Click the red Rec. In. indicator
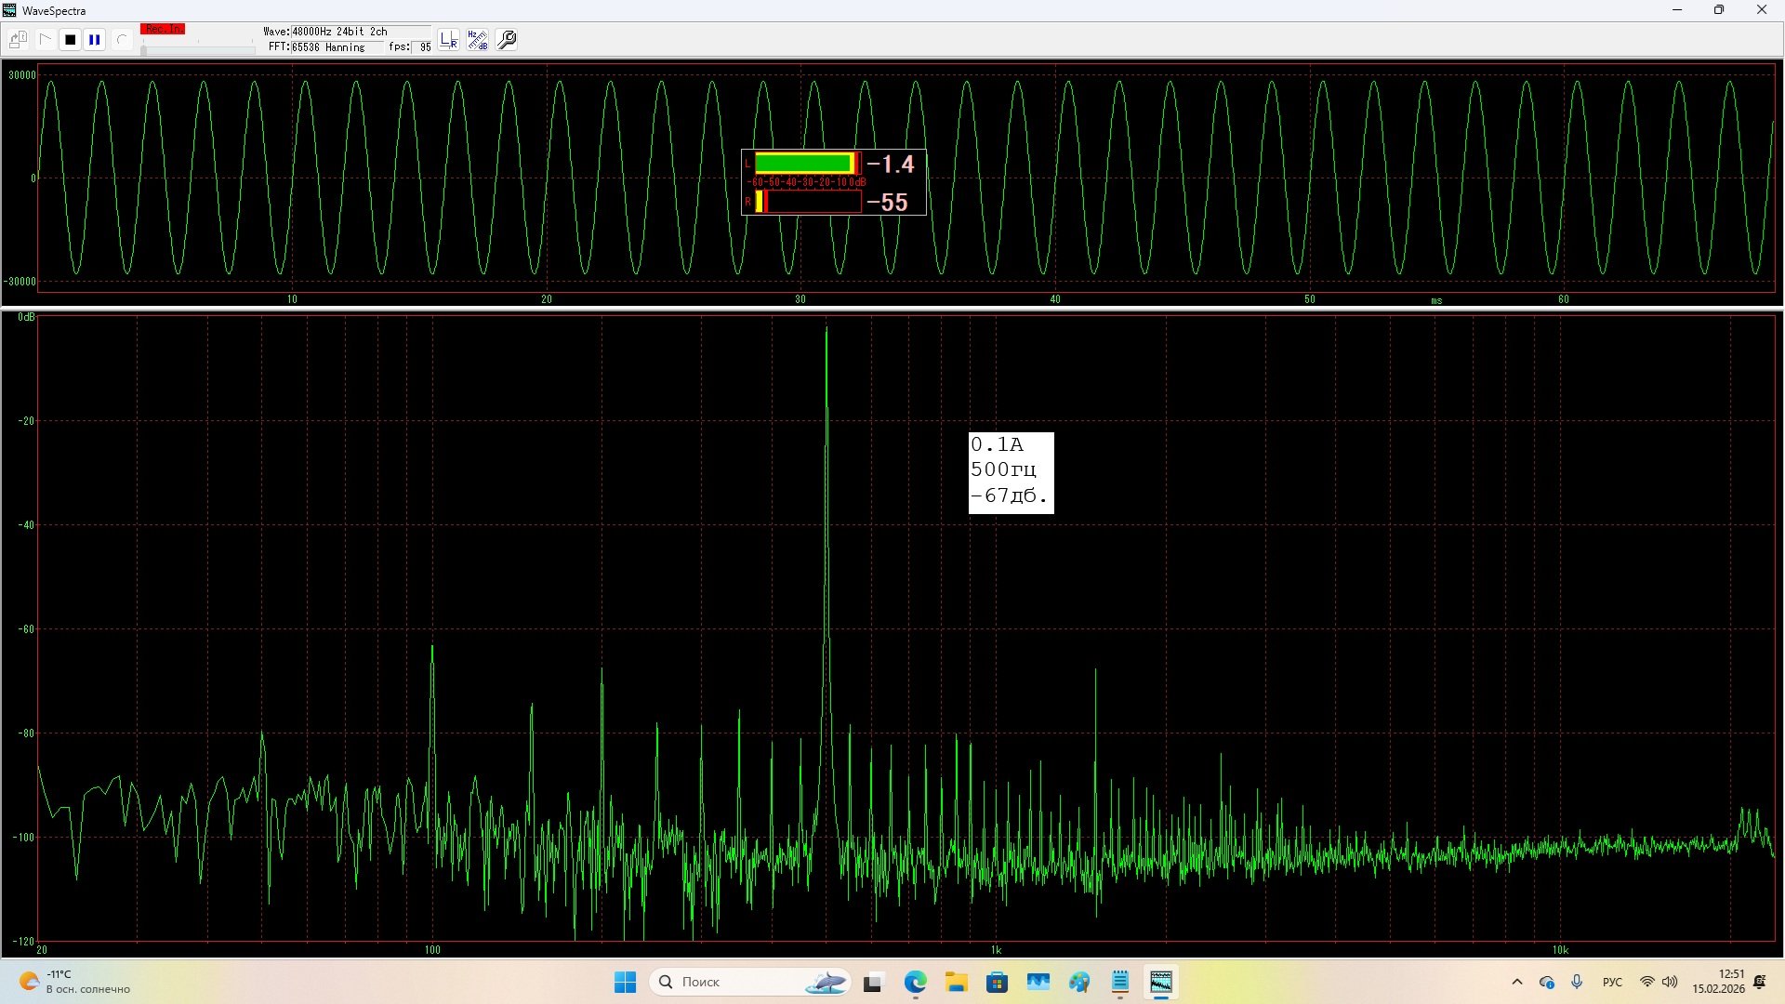This screenshot has height=1004, width=1785. 163,30
